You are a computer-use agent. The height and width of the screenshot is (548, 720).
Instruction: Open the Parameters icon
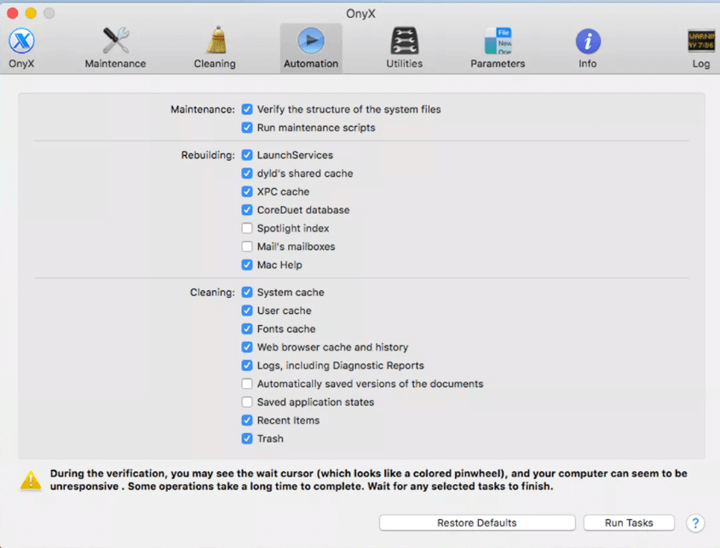point(498,40)
